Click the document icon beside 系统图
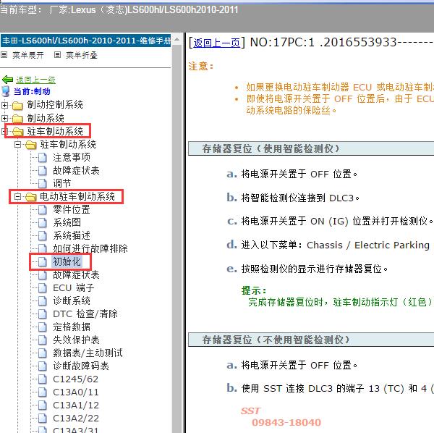The width and height of the screenshot is (434, 433). click(43, 222)
